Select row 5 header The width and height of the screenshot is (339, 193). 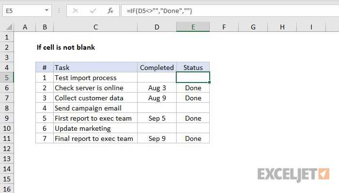tap(7, 78)
